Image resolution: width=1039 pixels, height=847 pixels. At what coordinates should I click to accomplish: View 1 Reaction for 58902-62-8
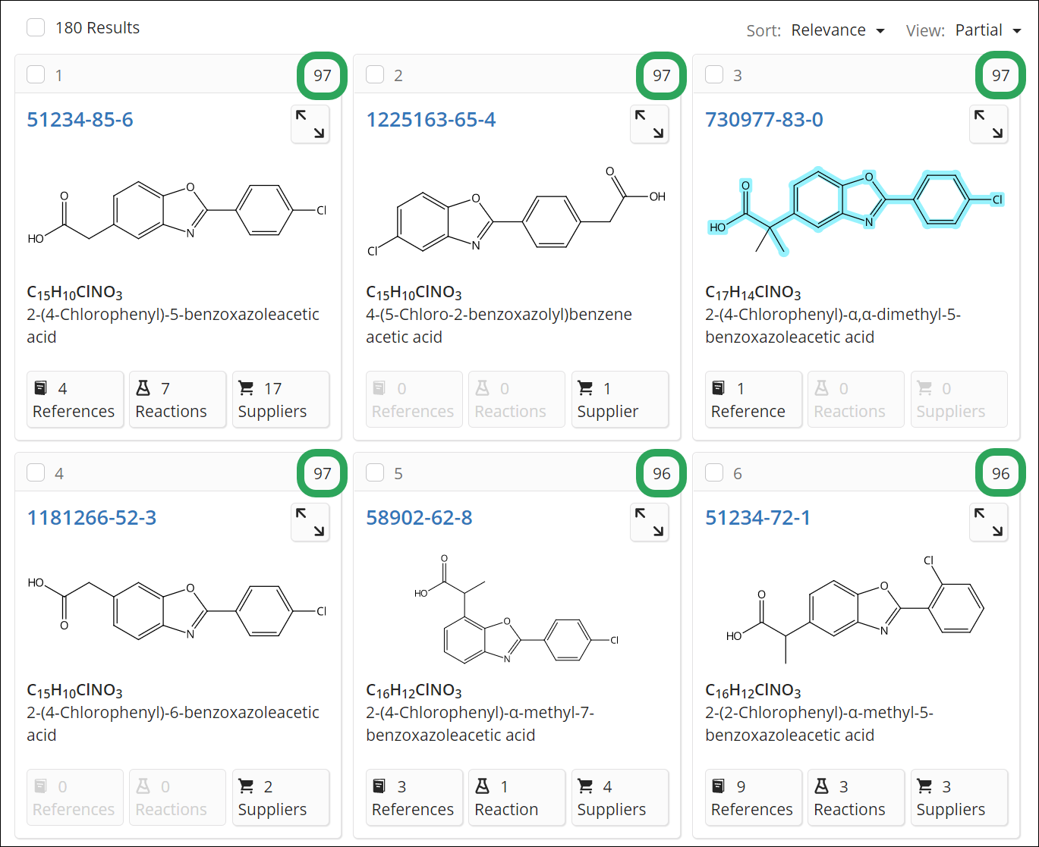(517, 798)
